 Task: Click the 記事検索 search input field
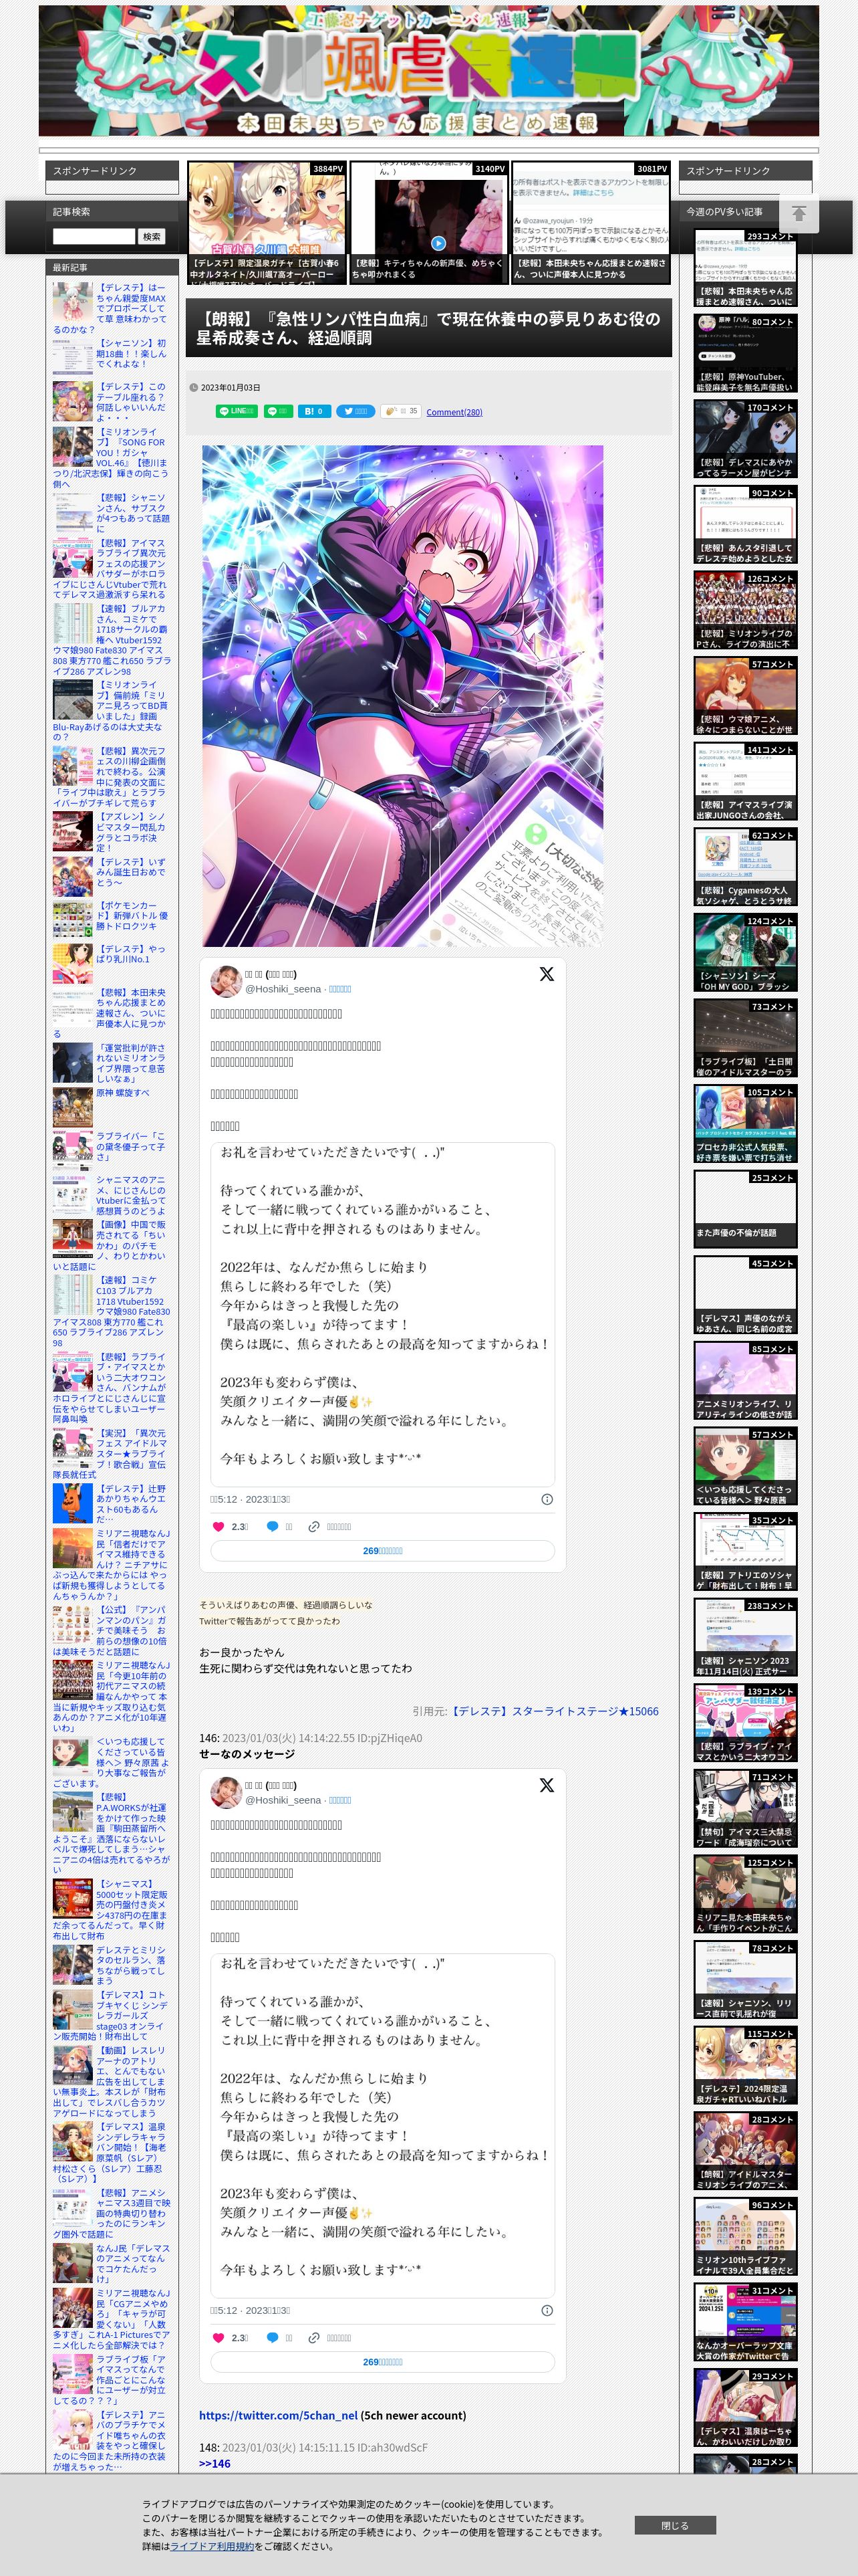(94, 236)
